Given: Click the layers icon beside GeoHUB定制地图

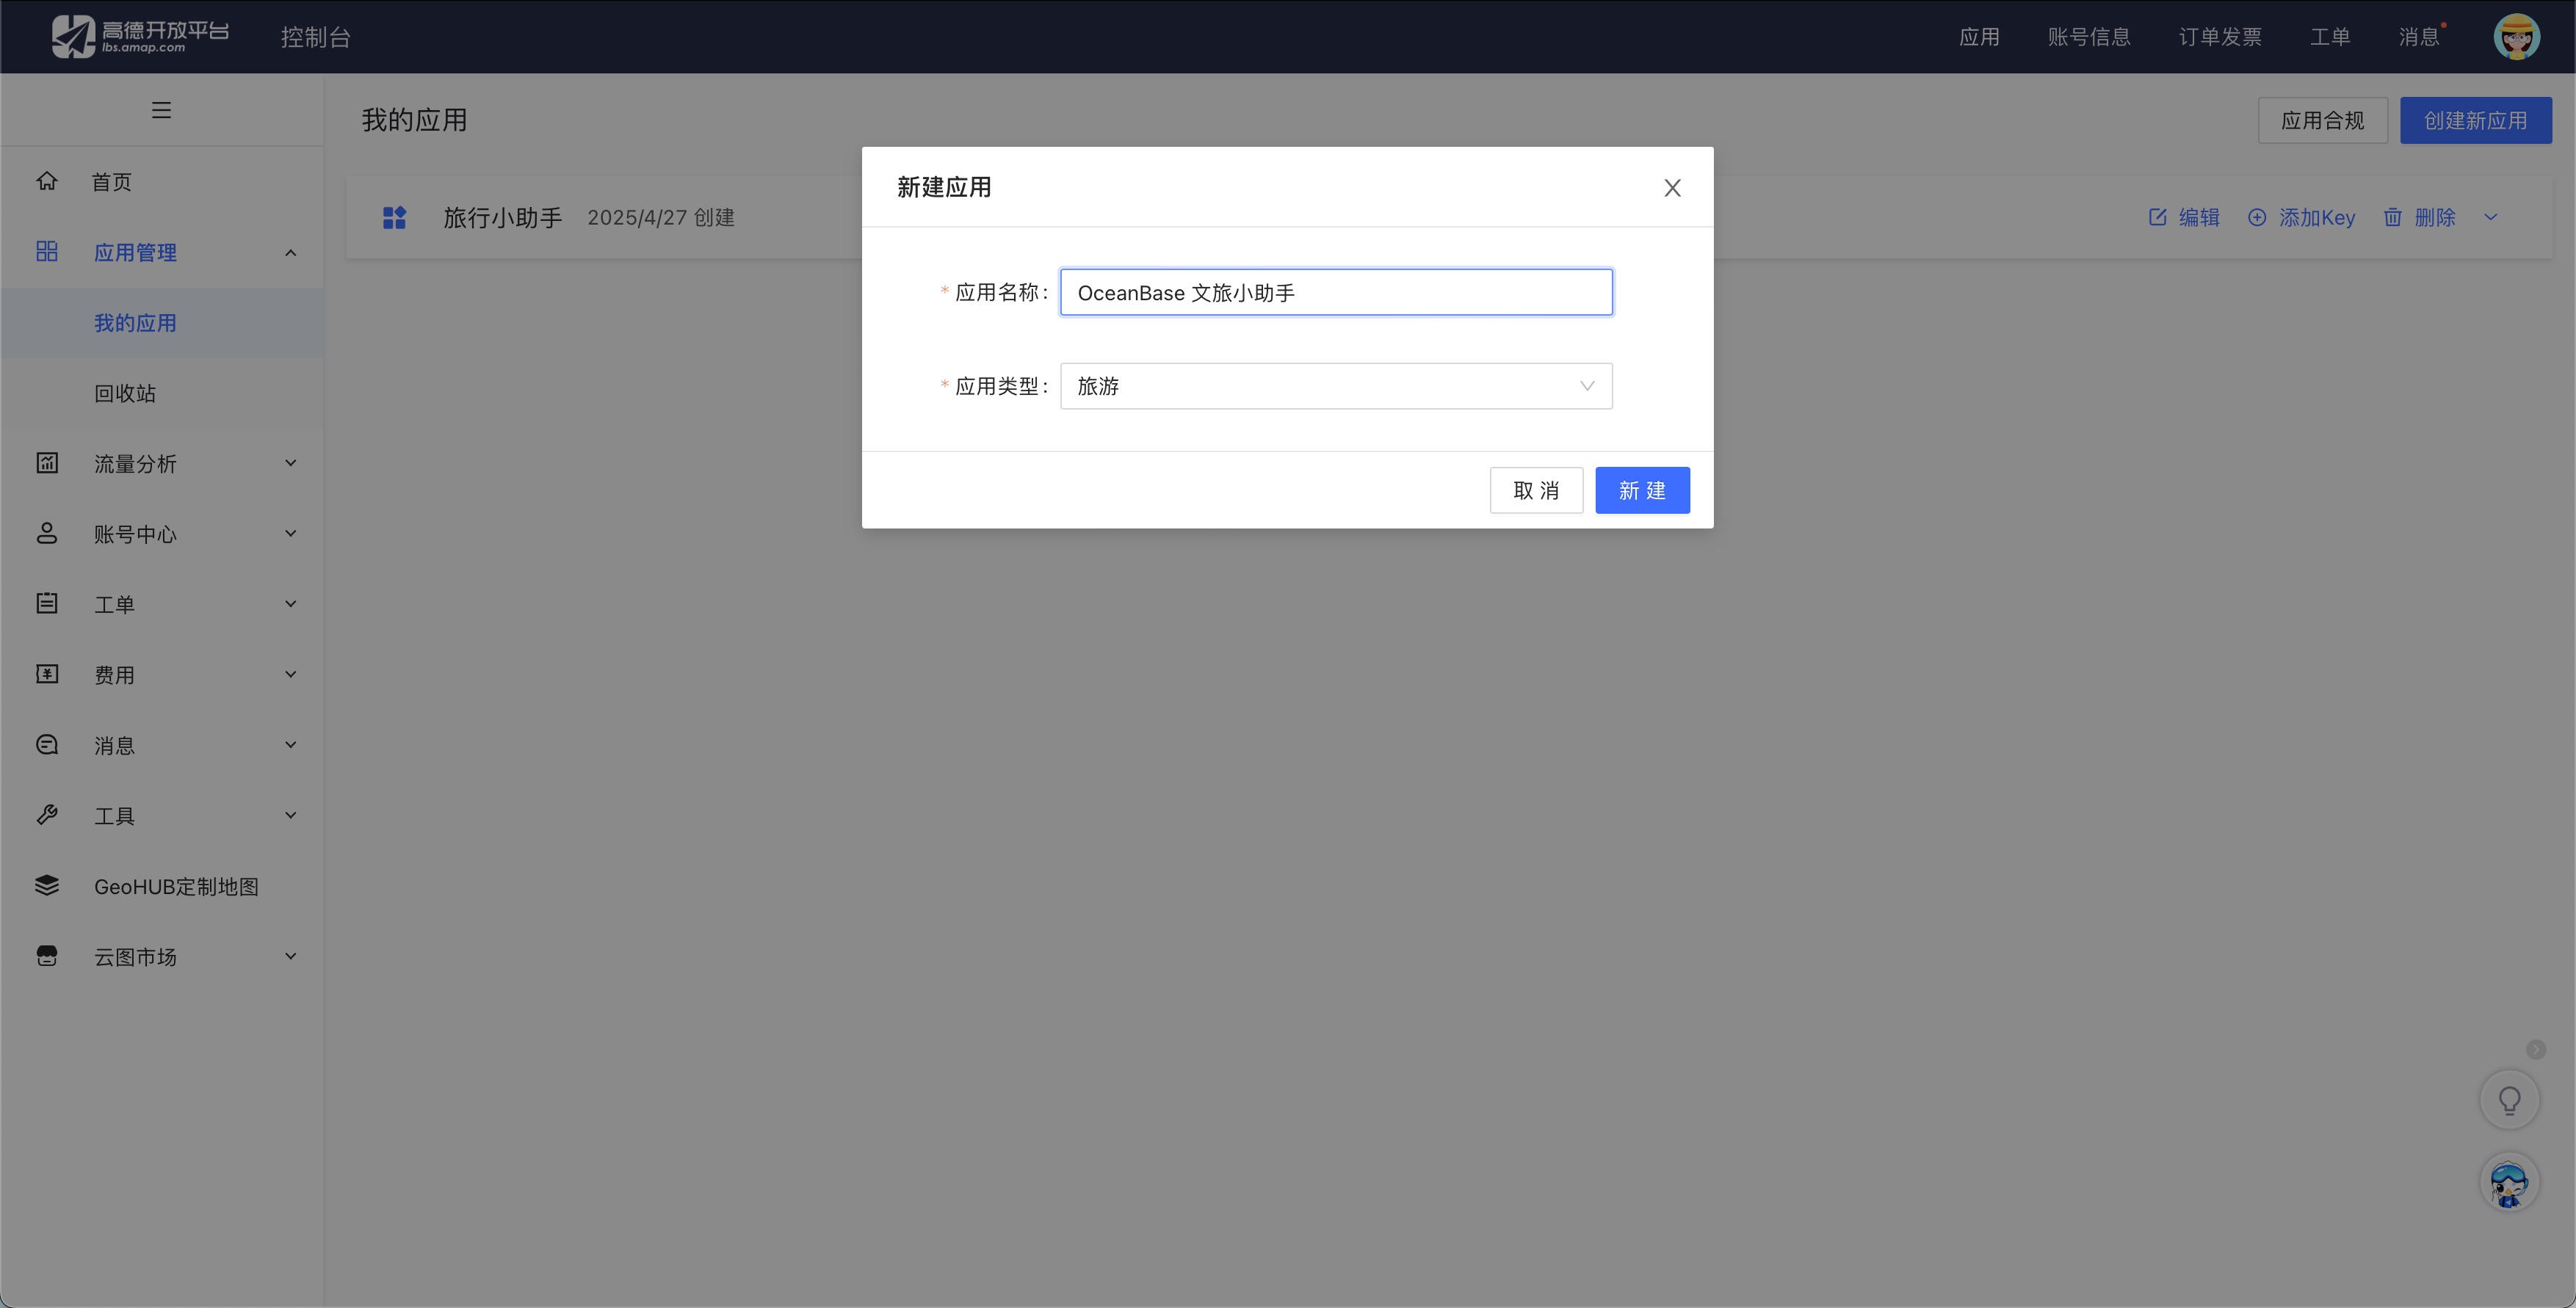Looking at the screenshot, I should click(46, 885).
